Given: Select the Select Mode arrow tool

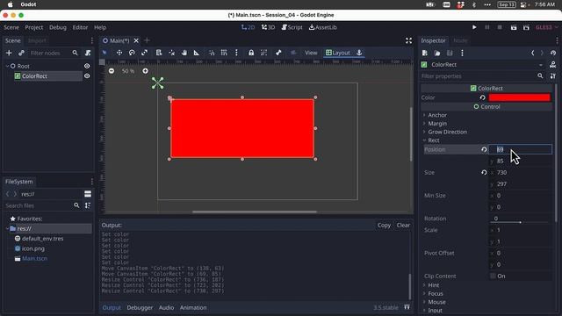Looking at the screenshot, I should [x=104, y=53].
